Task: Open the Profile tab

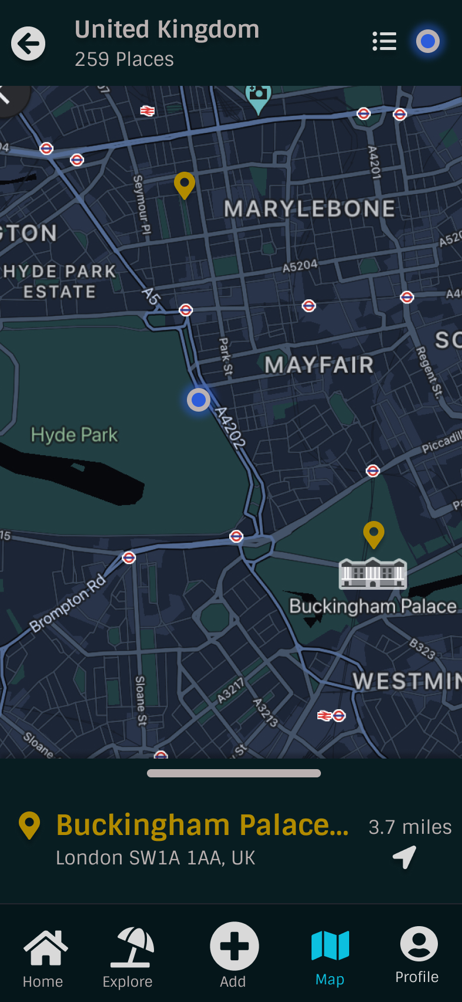Action: pos(418,956)
